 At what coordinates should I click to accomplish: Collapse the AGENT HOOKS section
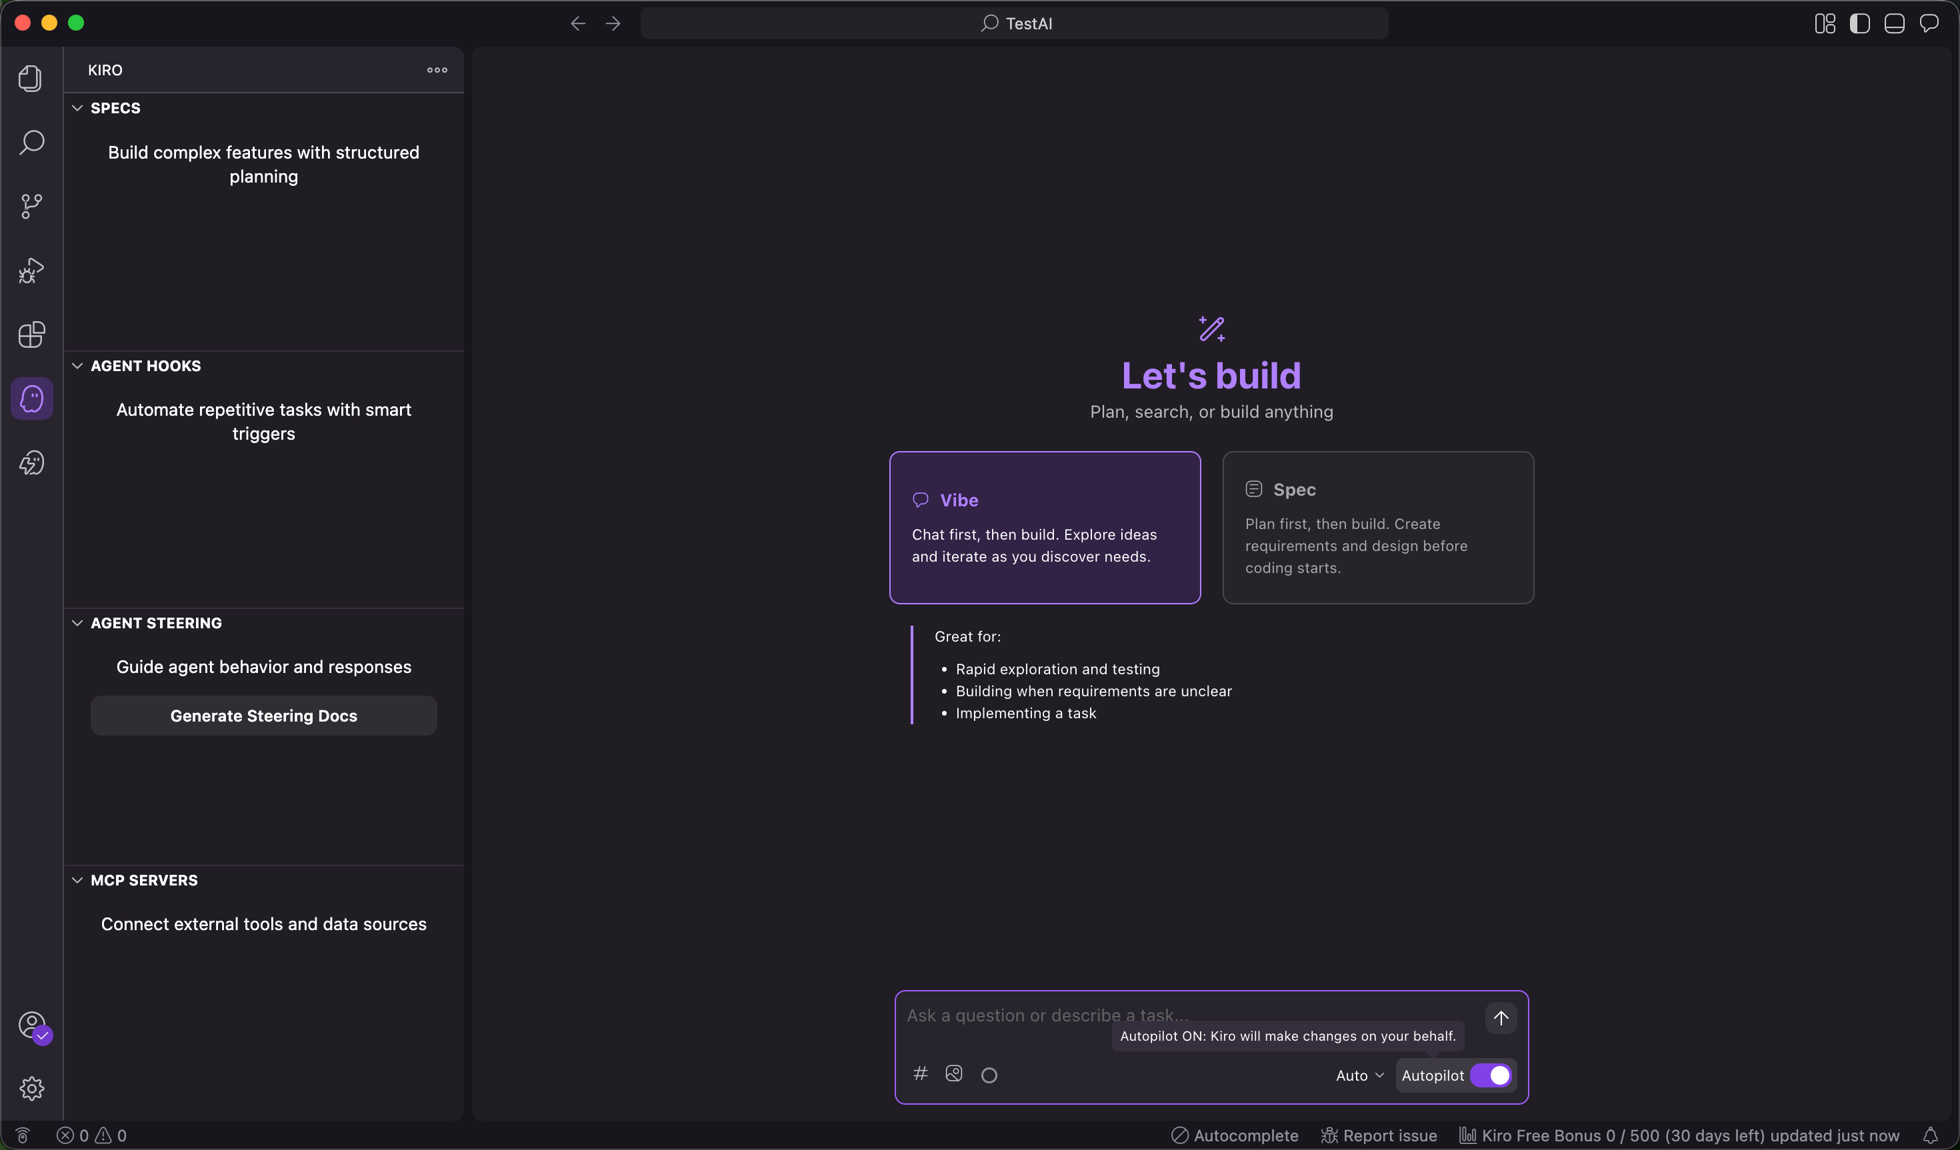tap(77, 365)
